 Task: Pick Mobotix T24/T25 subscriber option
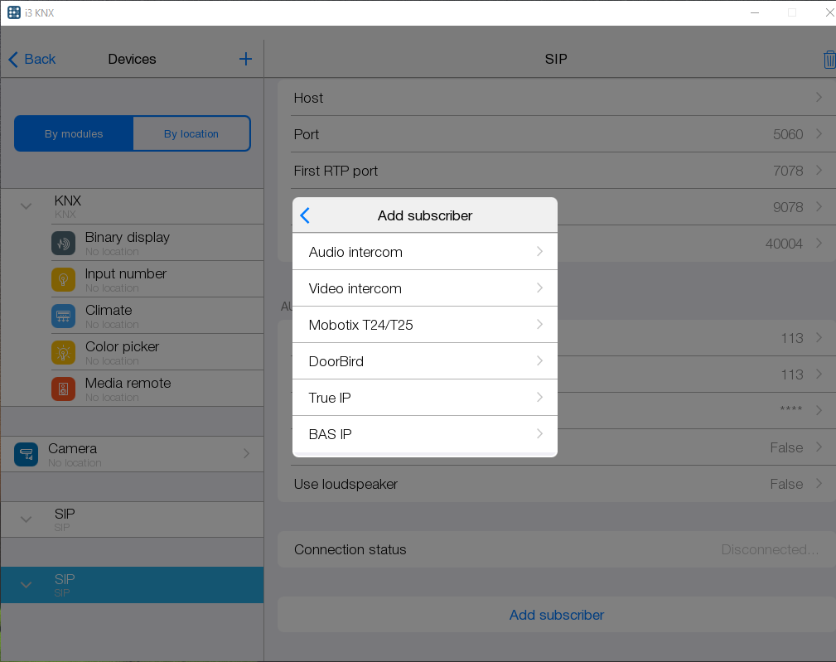(424, 325)
